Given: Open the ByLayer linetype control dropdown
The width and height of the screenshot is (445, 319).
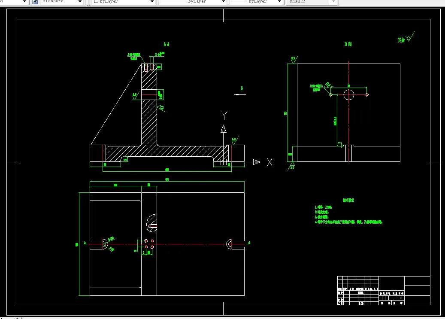Looking at the screenshot, I should tap(223, 2).
